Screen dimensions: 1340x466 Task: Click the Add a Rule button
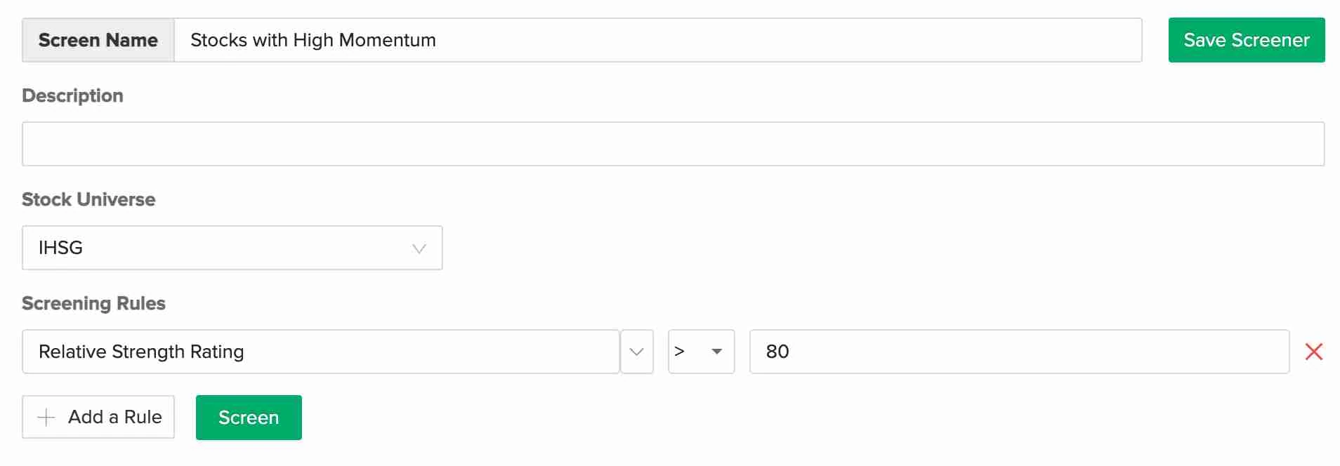coord(98,417)
